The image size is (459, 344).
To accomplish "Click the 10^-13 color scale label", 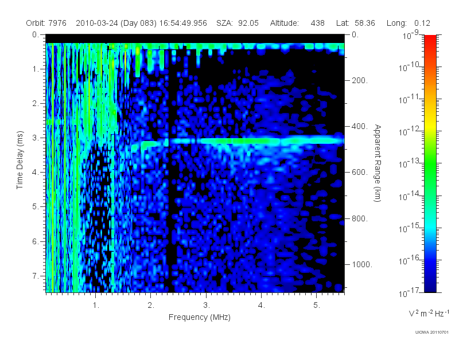I will coord(410,163).
